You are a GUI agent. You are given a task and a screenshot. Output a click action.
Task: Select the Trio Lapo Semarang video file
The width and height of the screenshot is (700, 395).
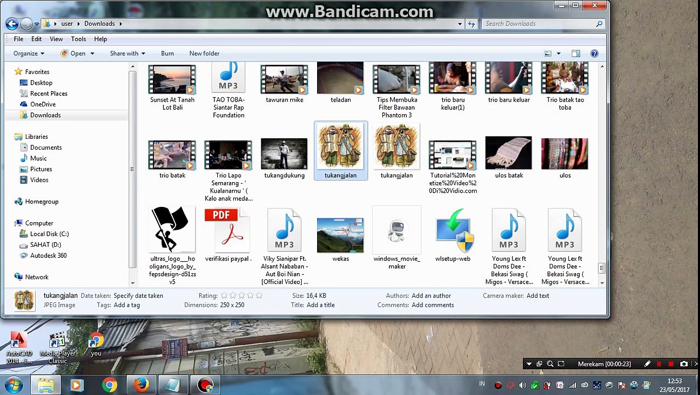[x=228, y=170]
